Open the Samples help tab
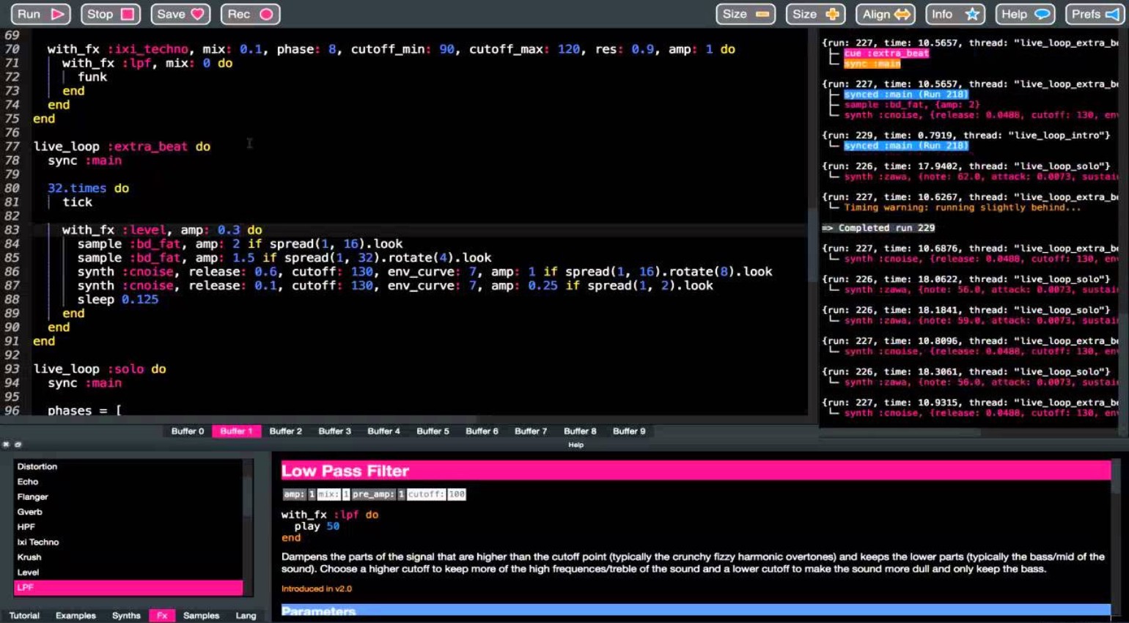The image size is (1129, 623). (201, 616)
